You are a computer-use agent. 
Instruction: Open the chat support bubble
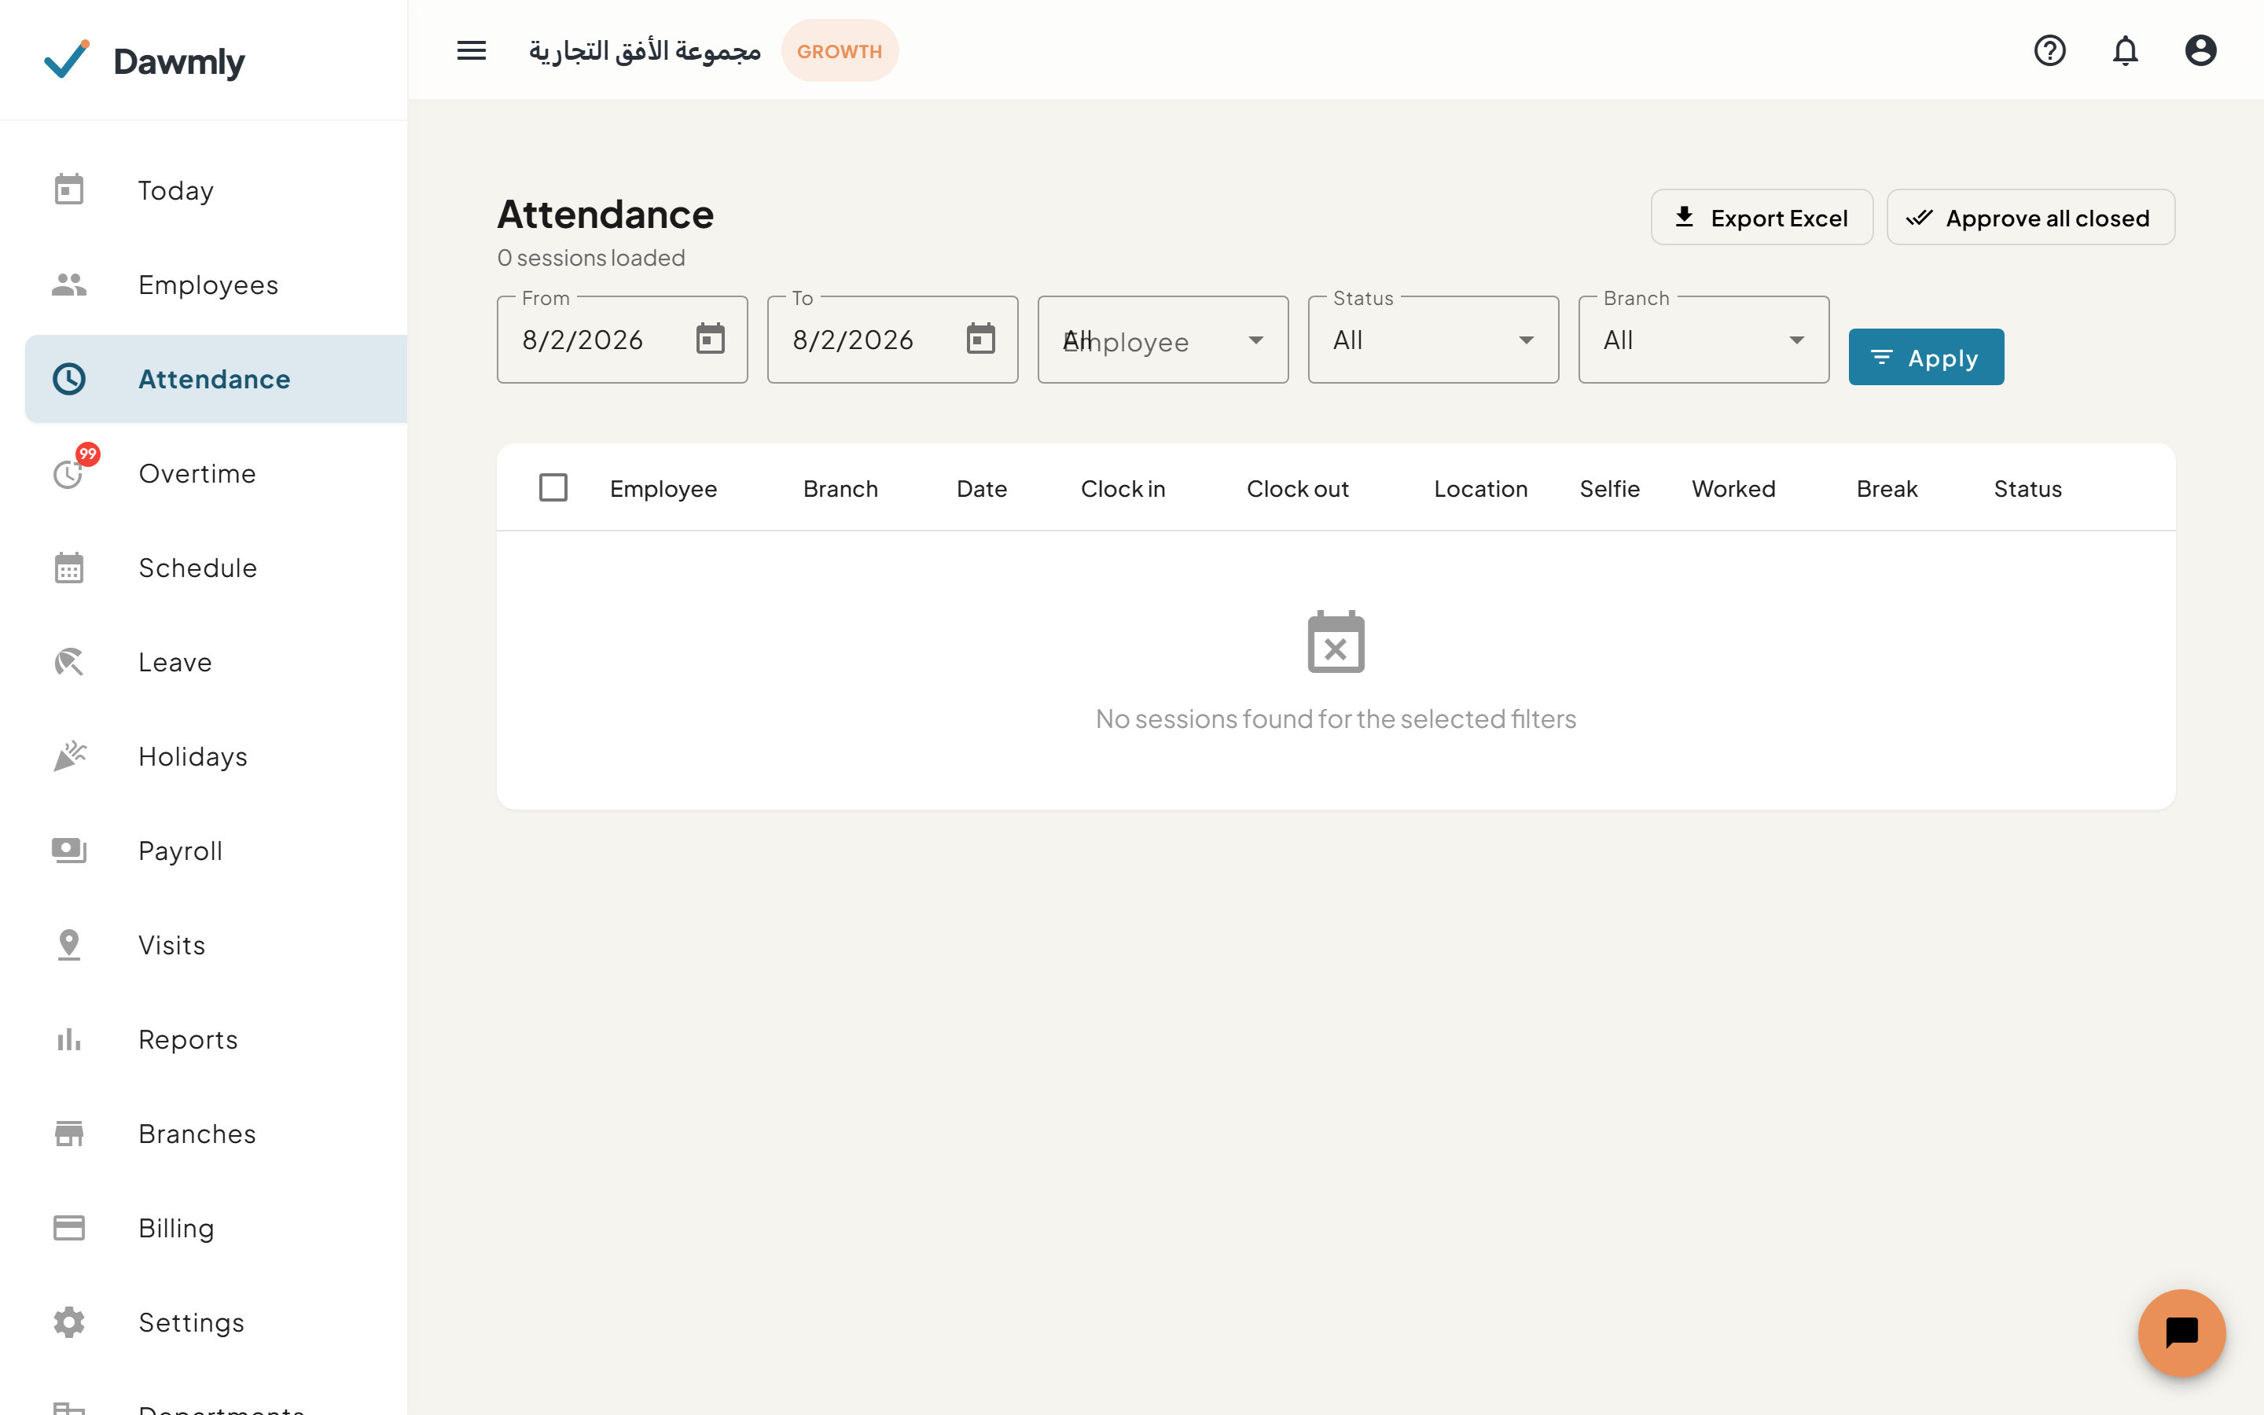pos(2181,1332)
